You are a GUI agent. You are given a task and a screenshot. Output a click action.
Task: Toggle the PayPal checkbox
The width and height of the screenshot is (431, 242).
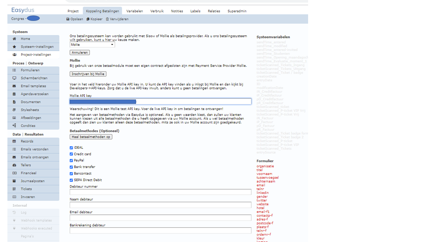click(x=71, y=160)
